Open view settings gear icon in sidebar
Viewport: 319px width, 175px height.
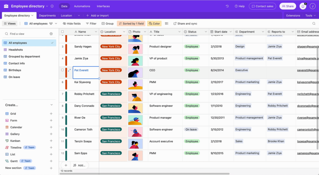point(51,34)
